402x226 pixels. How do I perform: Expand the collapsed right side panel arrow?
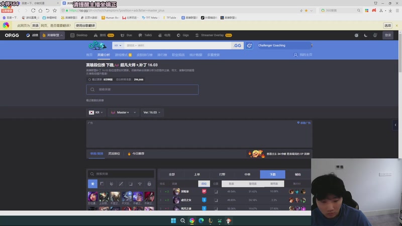395,125
